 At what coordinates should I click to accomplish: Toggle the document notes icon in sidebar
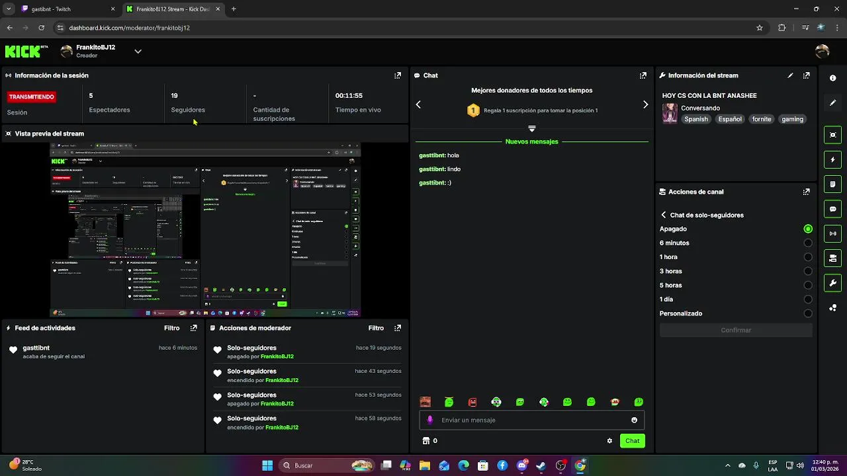tap(832, 184)
